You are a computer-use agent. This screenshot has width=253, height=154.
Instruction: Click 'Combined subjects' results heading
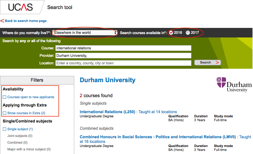pyautogui.click(x=97, y=128)
